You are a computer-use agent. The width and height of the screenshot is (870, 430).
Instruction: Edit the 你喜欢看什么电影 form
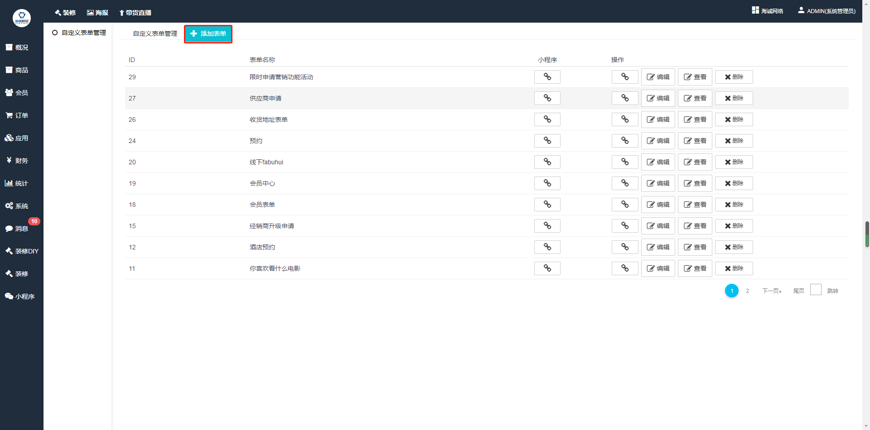tap(658, 268)
